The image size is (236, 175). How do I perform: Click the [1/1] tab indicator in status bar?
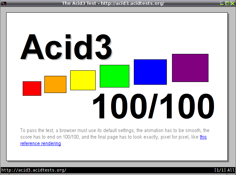pos(220,170)
